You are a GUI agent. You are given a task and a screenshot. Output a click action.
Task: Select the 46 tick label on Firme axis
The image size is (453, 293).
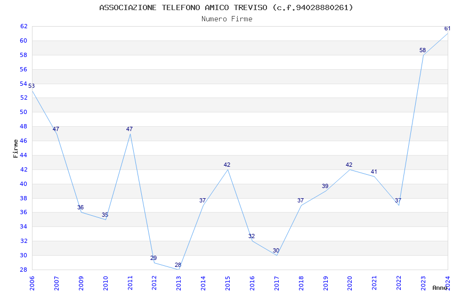(x=23, y=141)
